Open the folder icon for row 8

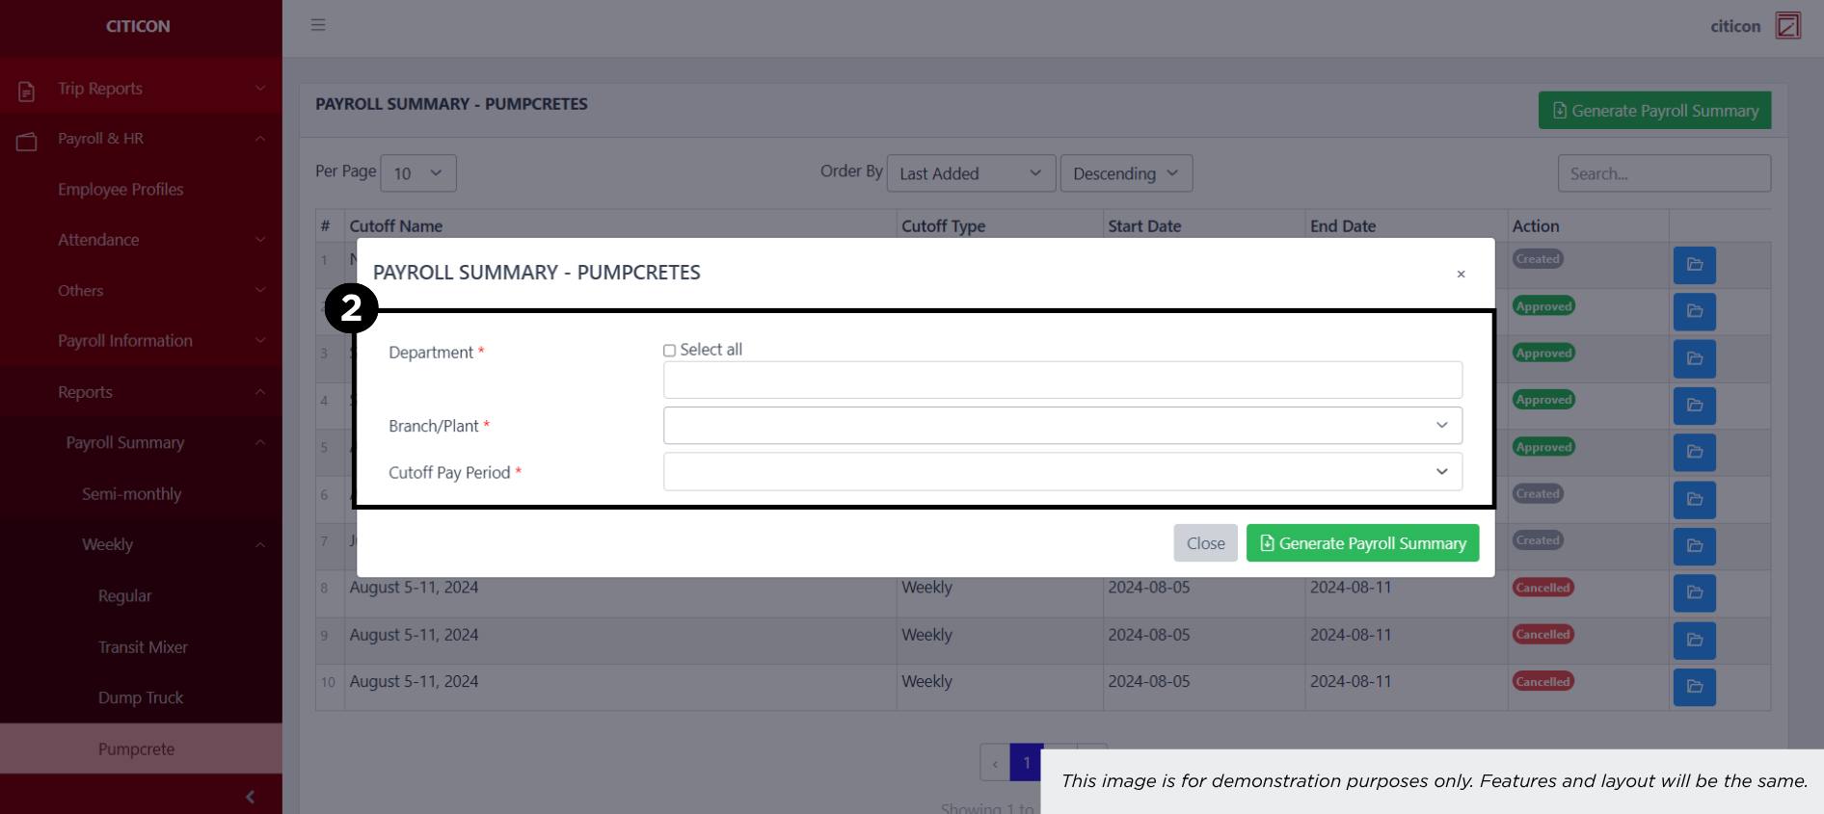[x=1694, y=592]
